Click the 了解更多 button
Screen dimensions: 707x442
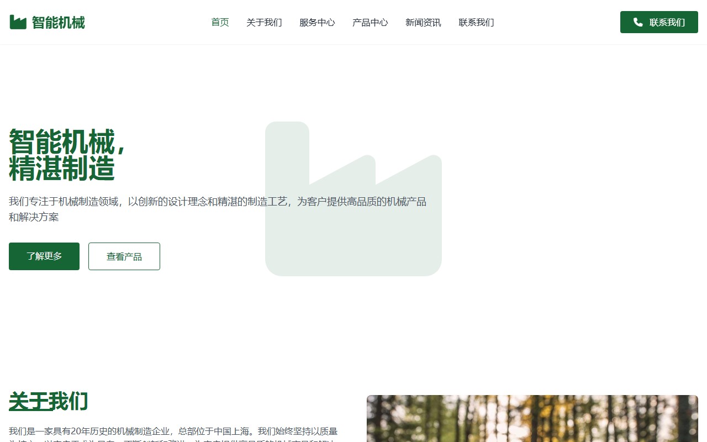pos(44,256)
